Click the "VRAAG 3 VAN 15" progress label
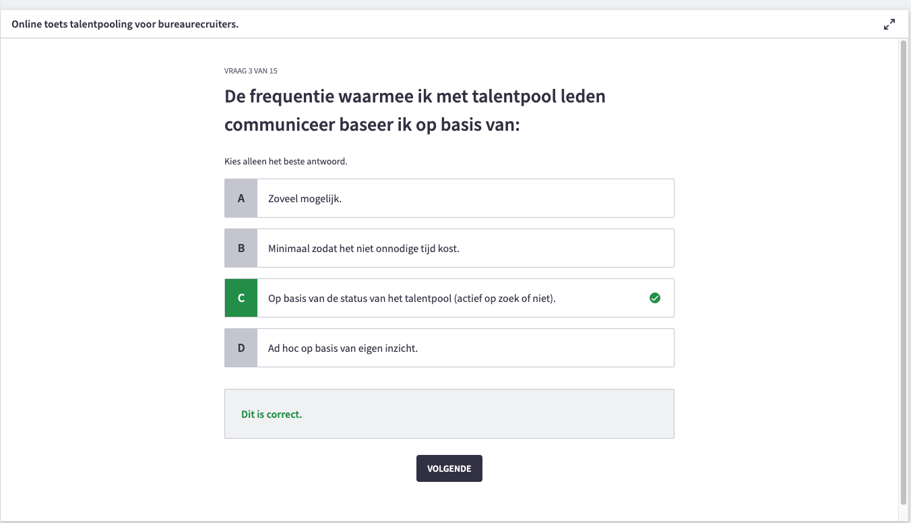 (251, 71)
